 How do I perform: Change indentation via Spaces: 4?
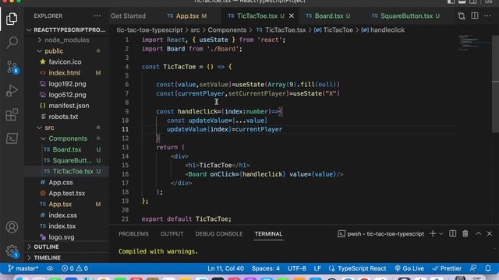266,268
